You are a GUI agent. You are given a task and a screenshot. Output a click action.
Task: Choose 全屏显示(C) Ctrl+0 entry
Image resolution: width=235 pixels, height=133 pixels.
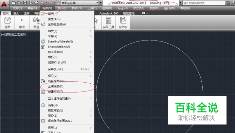coord(67,69)
